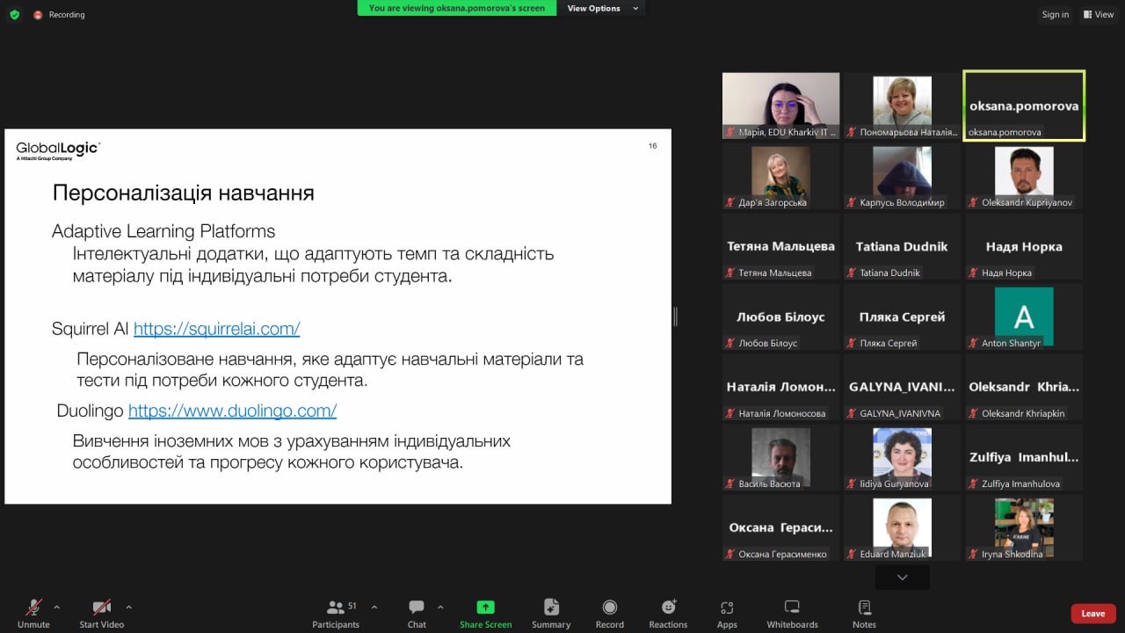Image resolution: width=1125 pixels, height=633 pixels.
Task: Select Пономарьова Наталія video tile
Action: pos(902,105)
